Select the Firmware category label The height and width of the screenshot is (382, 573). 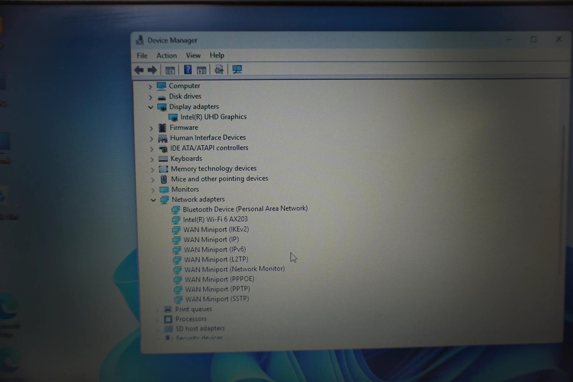click(x=184, y=127)
